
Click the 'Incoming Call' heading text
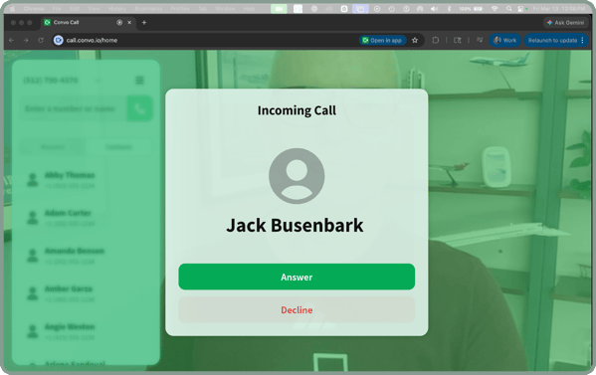297,110
